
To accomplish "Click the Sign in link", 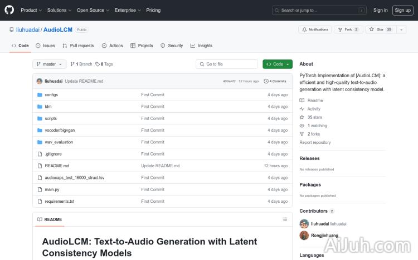I will coord(381,10).
